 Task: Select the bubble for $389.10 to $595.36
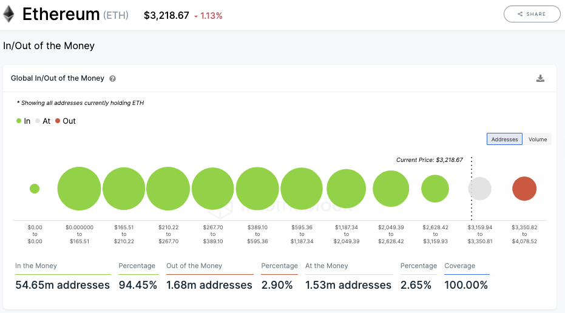pos(257,189)
